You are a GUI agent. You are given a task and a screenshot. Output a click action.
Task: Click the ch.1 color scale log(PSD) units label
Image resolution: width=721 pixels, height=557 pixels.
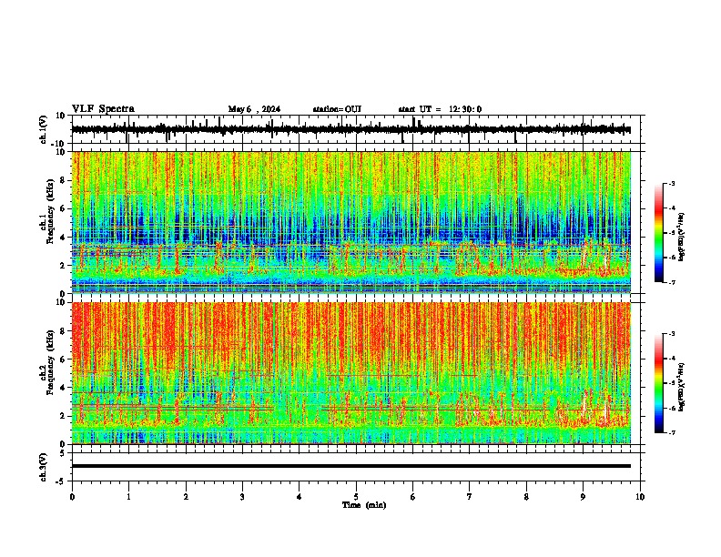click(681, 238)
